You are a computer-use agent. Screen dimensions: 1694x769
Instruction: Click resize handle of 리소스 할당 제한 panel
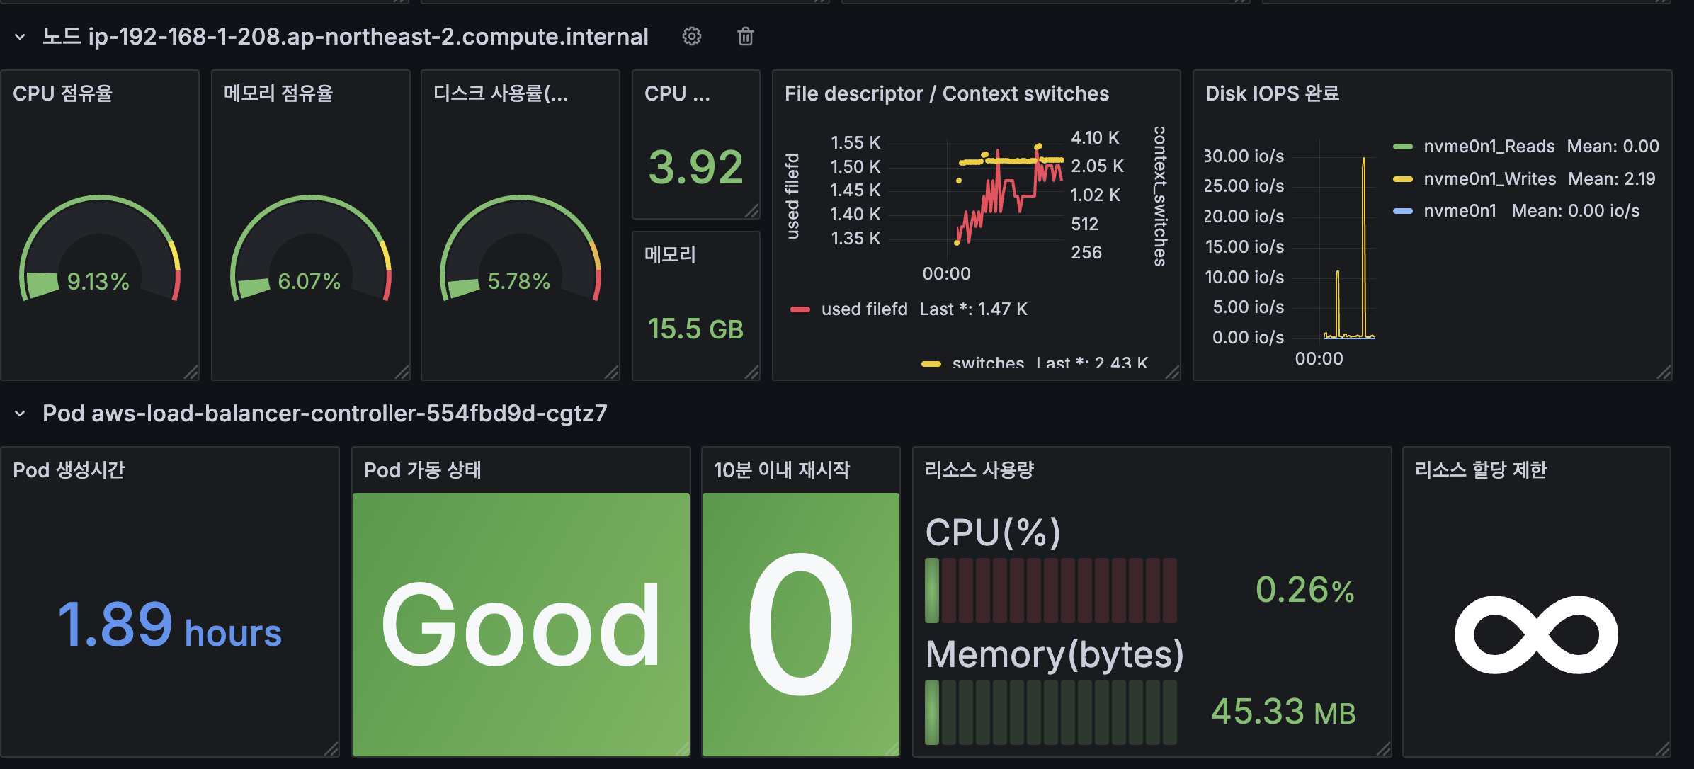1663,748
